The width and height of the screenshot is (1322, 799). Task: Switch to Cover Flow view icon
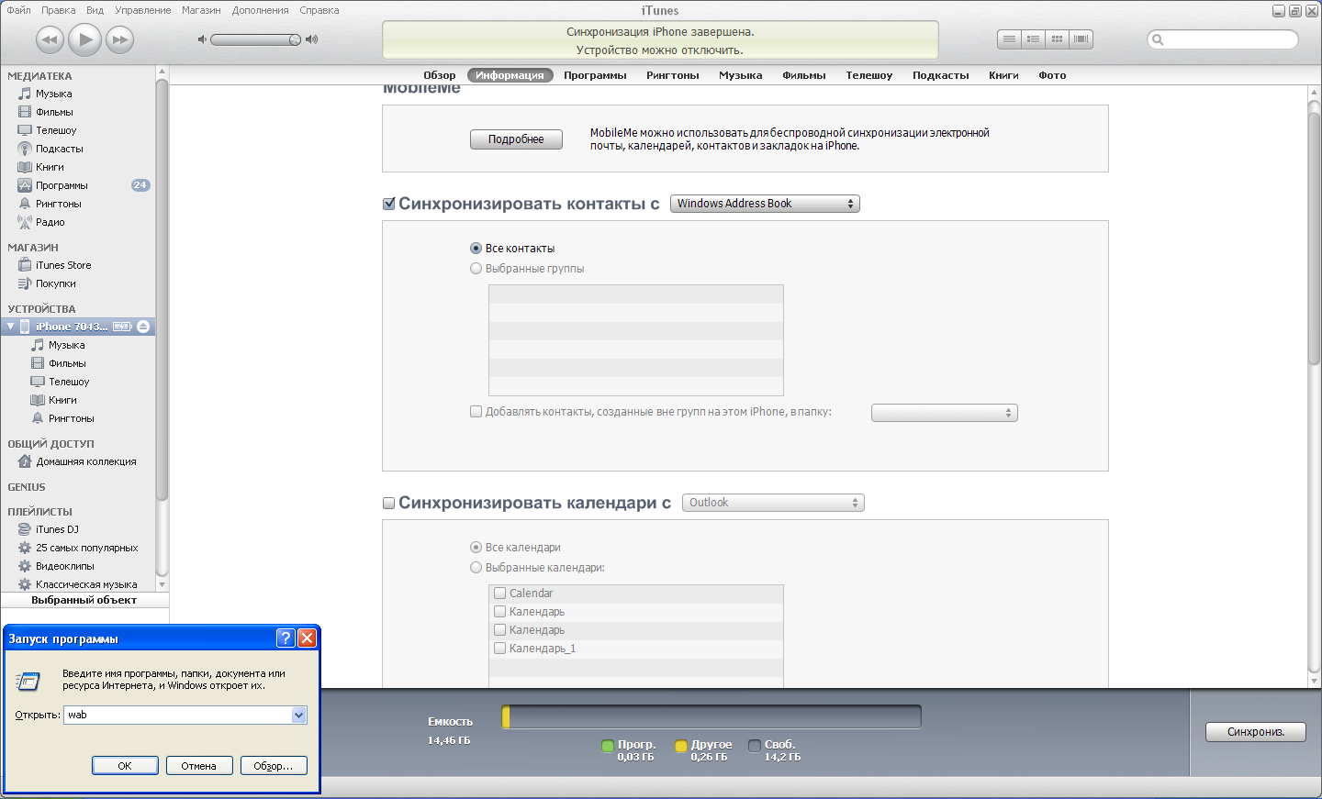click(x=1081, y=39)
